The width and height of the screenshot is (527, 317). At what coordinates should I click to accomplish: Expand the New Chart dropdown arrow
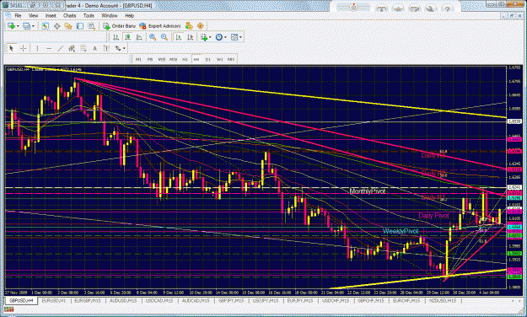(x=18, y=26)
